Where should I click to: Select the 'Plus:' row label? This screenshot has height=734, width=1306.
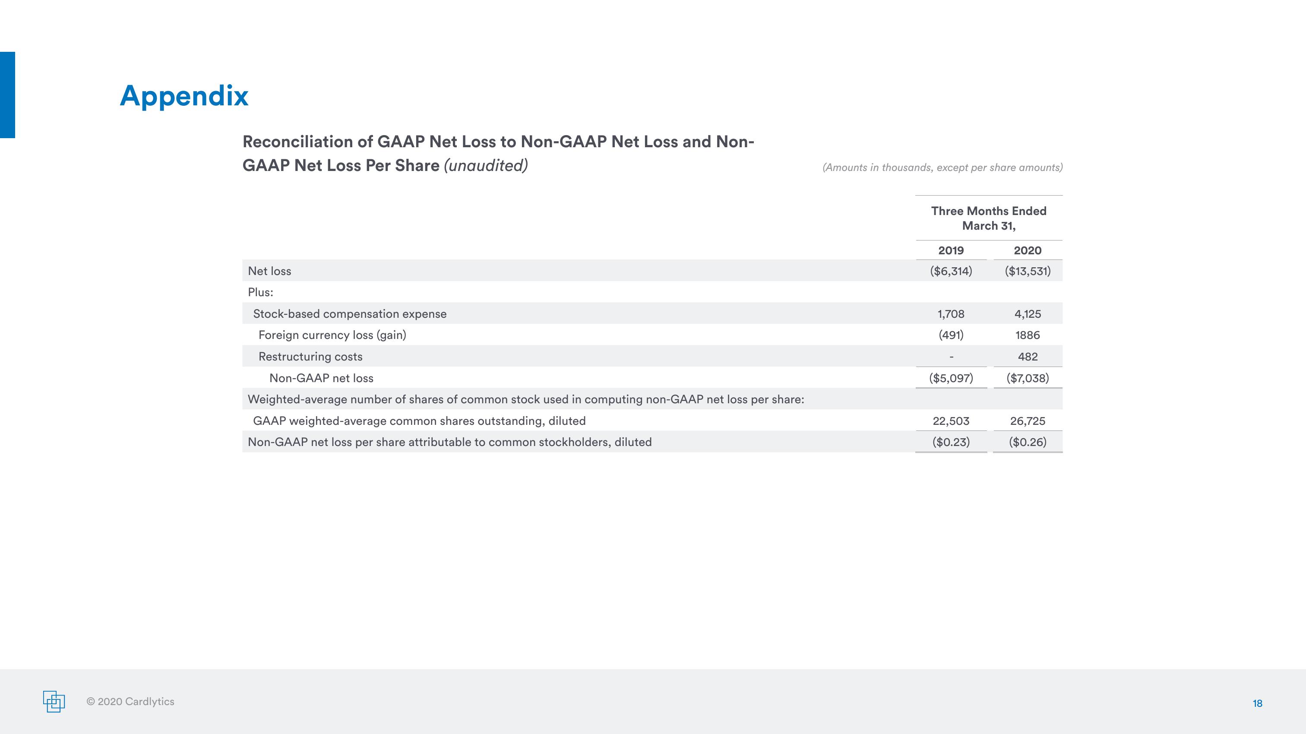point(261,292)
